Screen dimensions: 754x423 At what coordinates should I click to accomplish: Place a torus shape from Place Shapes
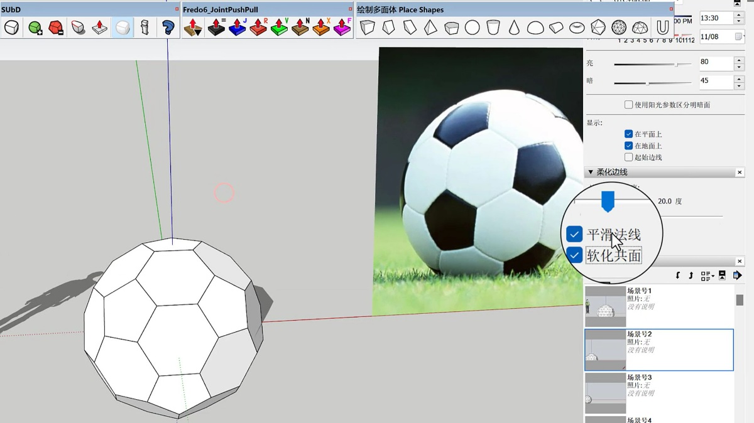(577, 28)
